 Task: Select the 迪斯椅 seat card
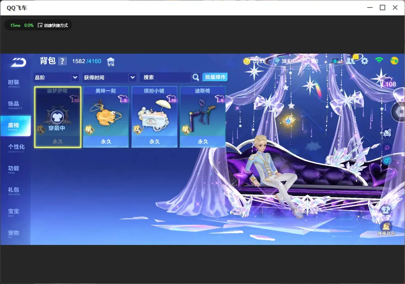[202, 117]
